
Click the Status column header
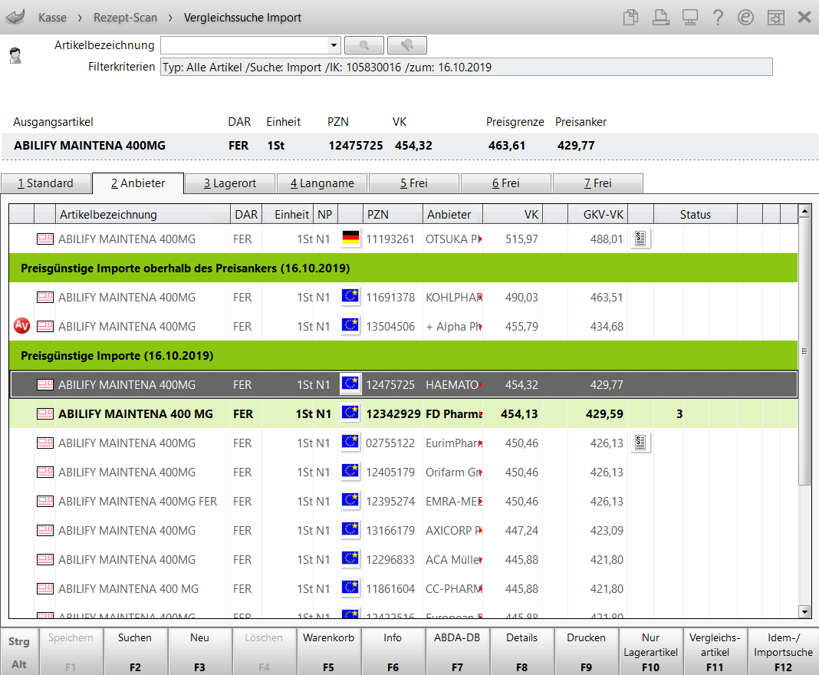click(696, 214)
